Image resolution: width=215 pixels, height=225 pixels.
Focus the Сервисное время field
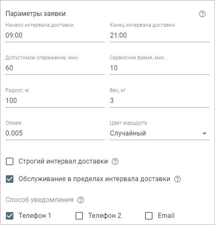click(x=160, y=68)
